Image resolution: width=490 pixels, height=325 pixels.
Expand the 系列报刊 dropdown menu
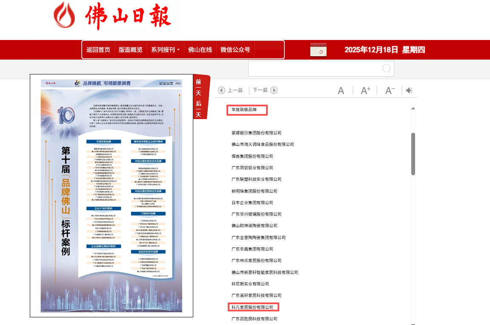coord(165,50)
